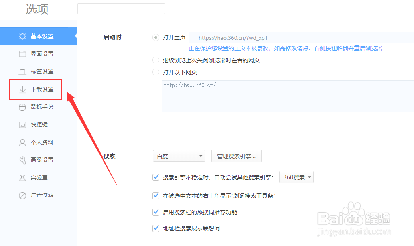414x246 pixels.
Task: Click the wrench icon beside 高级设置
Action: pyautogui.click(x=22, y=160)
